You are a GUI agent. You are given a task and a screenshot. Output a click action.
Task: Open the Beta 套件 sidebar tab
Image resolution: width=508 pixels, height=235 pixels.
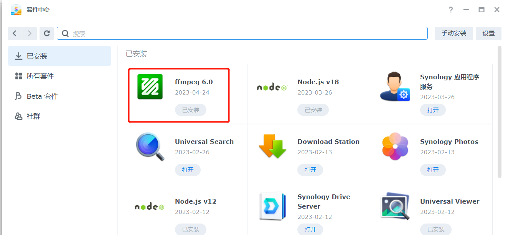click(x=59, y=96)
